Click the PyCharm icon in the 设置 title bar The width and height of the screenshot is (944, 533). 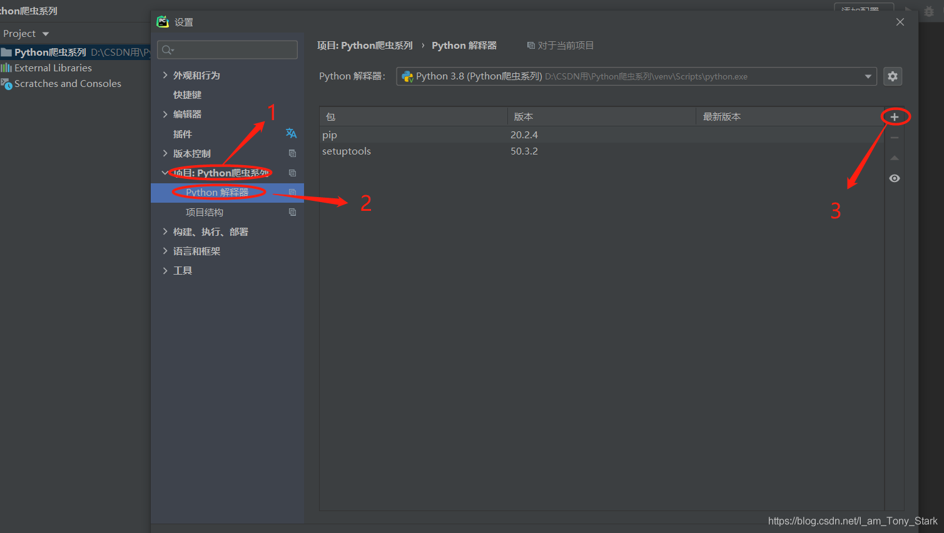click(163, 21)
